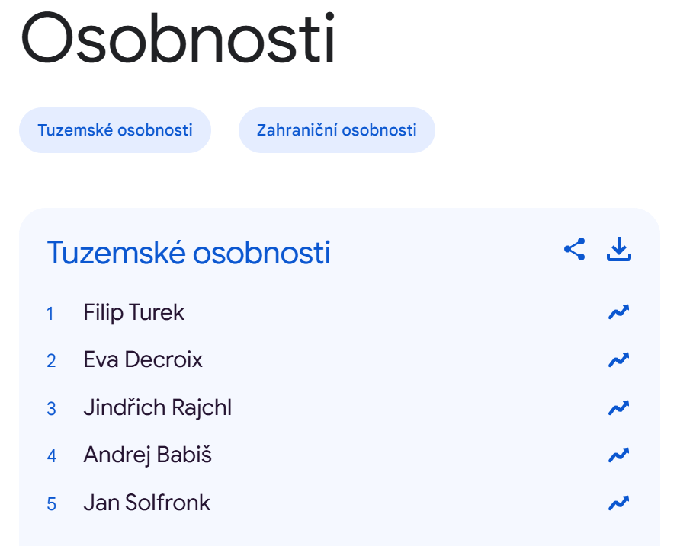
Task: Click rank number 2 beside Eva Decroix
Action: pyautogui.click(x=51, y=360)
